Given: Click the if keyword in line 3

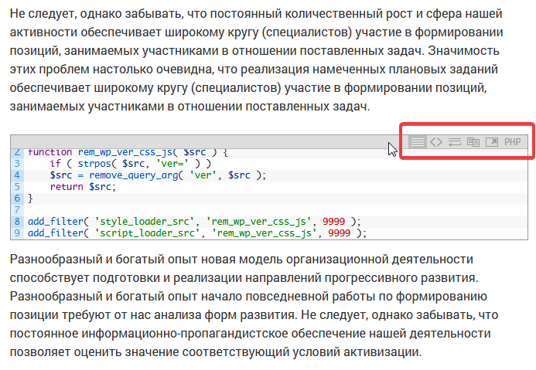Looking at the screenshot, I should tap(56, 164).
